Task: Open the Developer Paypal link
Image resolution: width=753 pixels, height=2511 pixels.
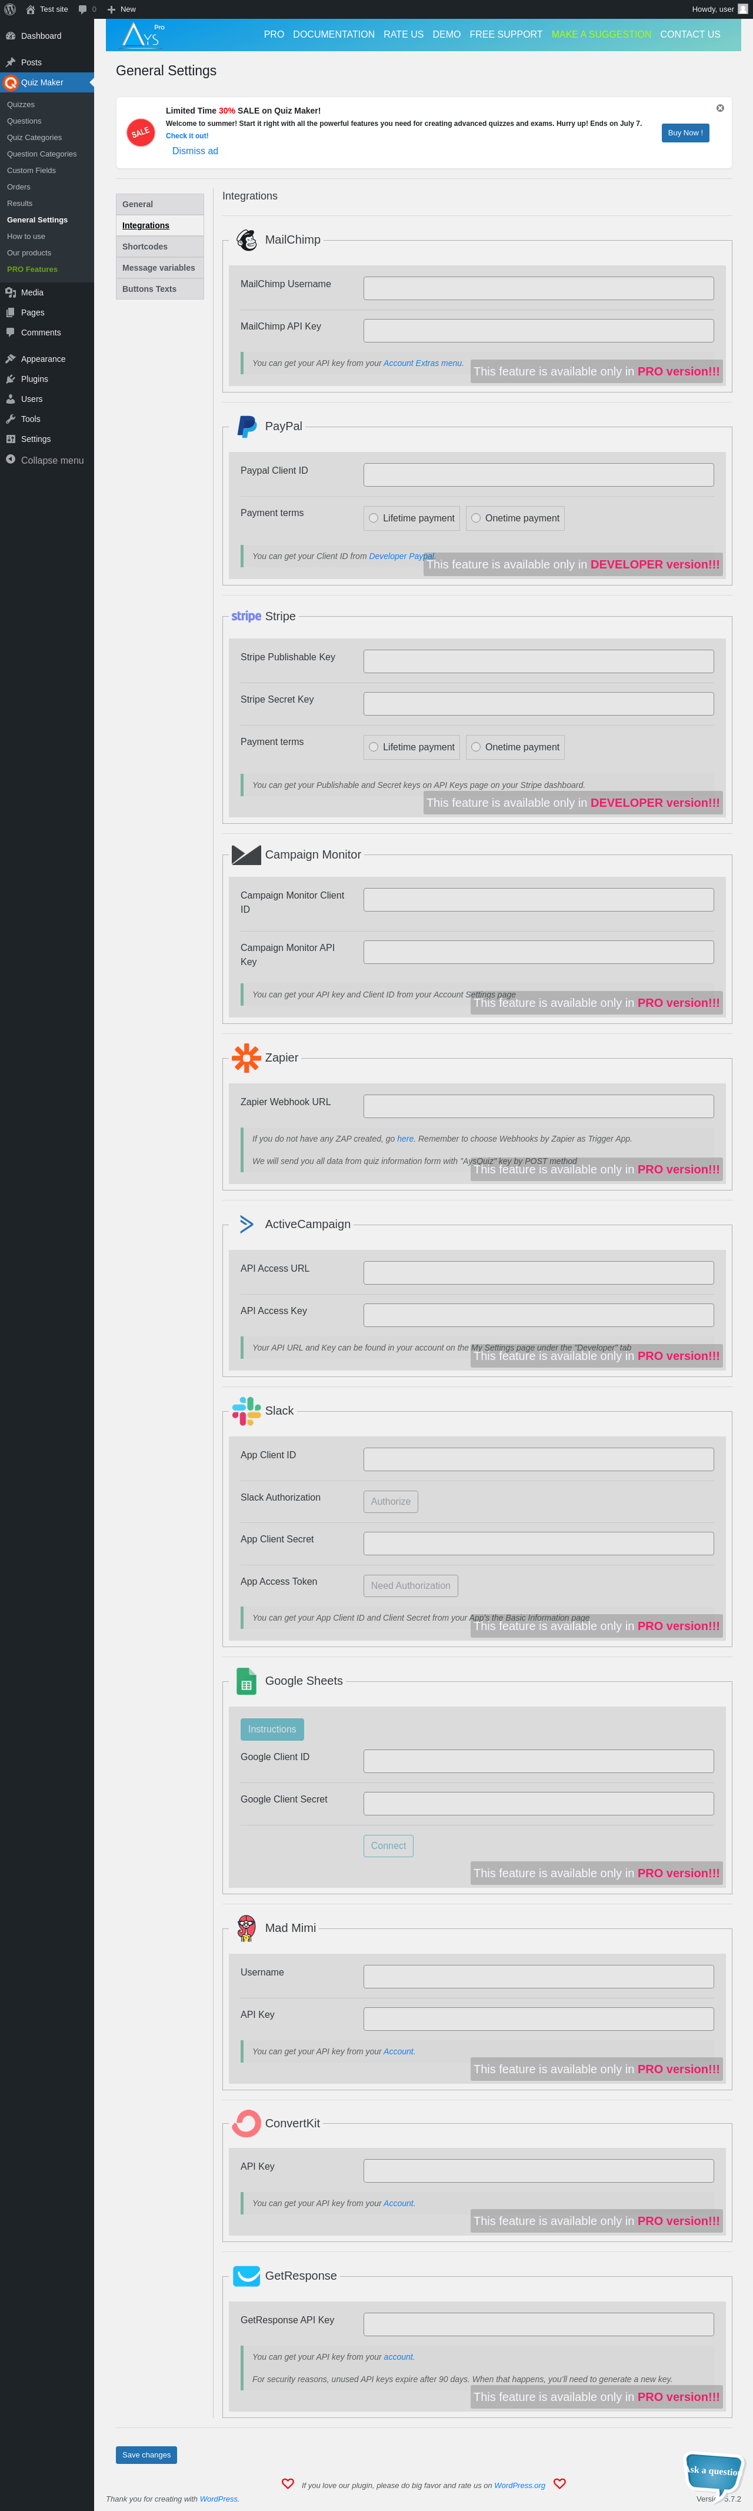Action: click(x=401, y=557)
